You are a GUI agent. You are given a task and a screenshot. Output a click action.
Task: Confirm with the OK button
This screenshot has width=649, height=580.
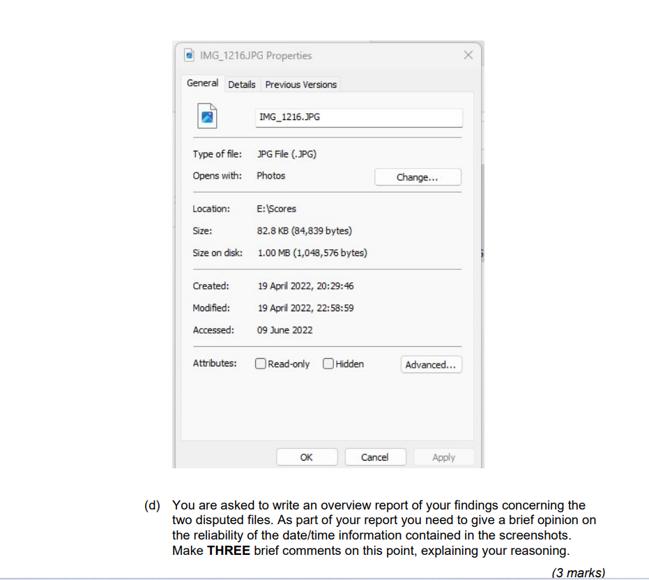click(x=307, y=457)
